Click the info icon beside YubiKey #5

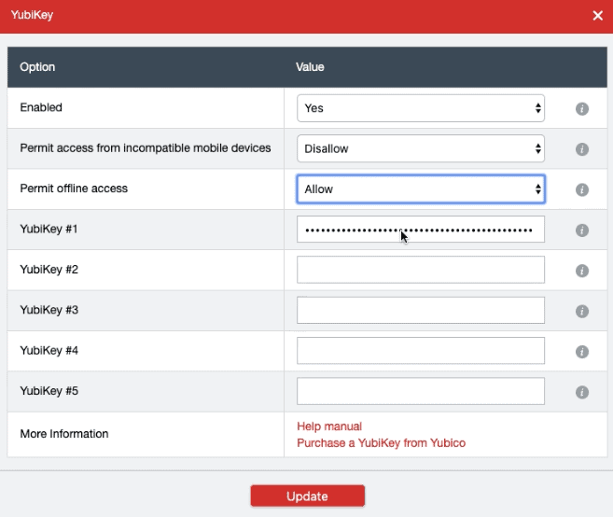pyautogui.click(x=581, y=392)
